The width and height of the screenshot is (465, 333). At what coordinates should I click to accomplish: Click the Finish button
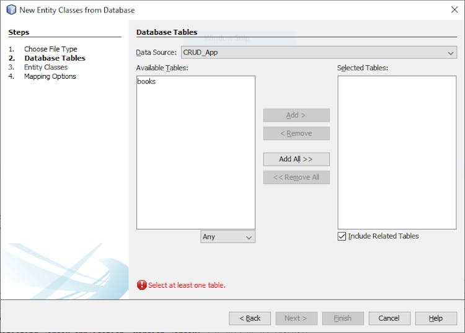point(342,318)
